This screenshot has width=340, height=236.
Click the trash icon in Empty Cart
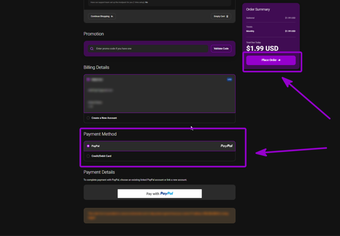point(227,16)
